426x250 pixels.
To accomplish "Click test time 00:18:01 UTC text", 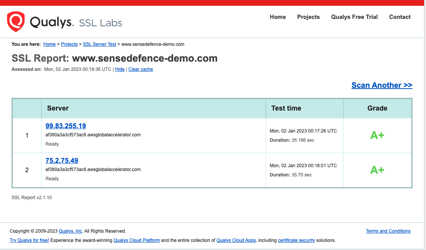I will pos(303,166).
